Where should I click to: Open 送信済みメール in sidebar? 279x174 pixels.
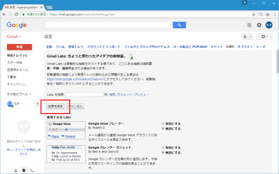coord(17,70)
